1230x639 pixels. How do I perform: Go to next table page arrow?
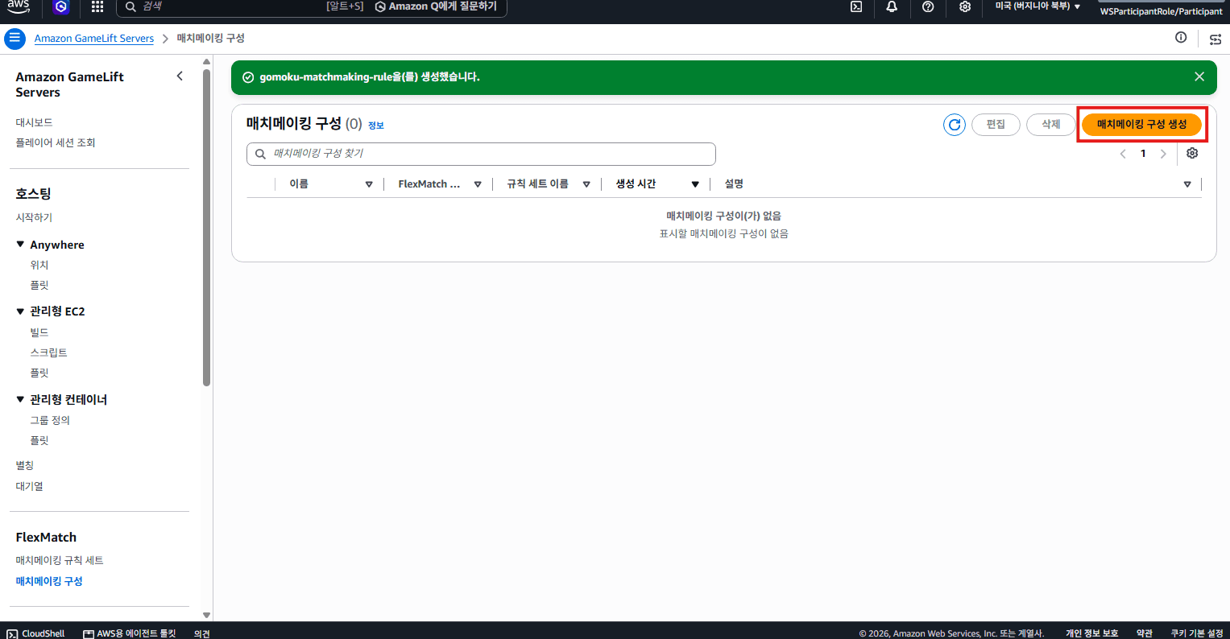click(x=1163, y=154)
